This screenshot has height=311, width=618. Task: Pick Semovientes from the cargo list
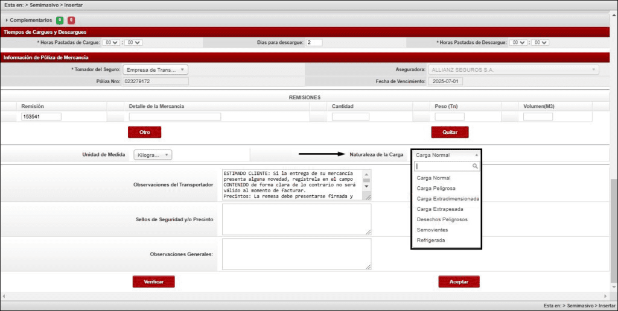coord(432,230)
